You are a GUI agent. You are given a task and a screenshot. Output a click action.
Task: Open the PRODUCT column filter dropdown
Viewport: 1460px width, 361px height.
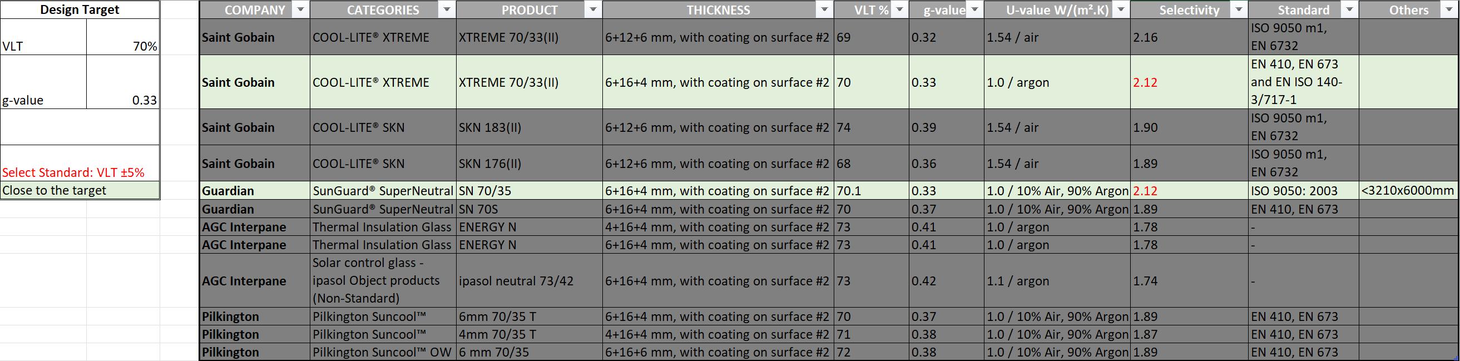[x=593, y=9]
